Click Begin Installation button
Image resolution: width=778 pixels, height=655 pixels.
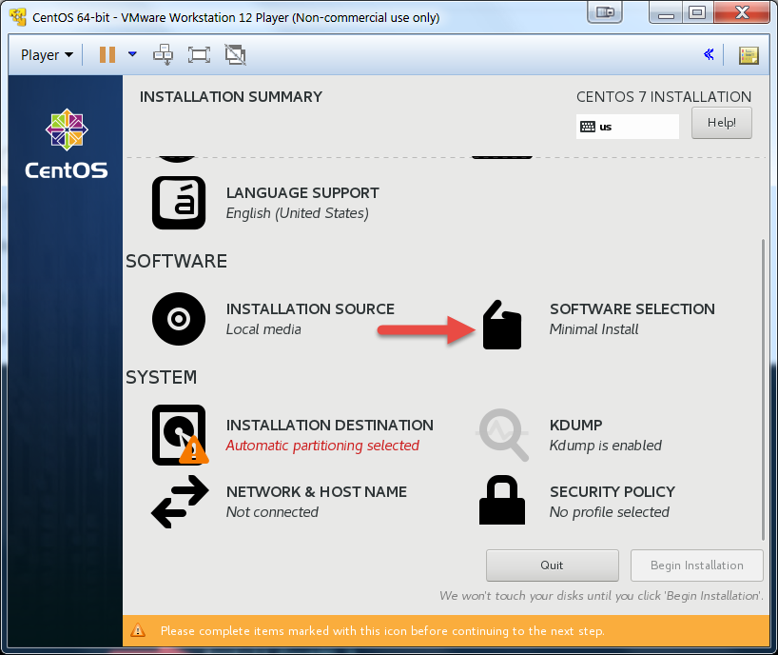point(696,566)
